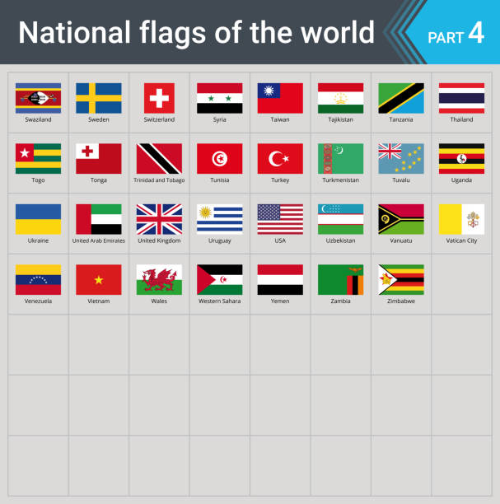
Task: Select the Ukraine flag
Action: tap(38, 219)
